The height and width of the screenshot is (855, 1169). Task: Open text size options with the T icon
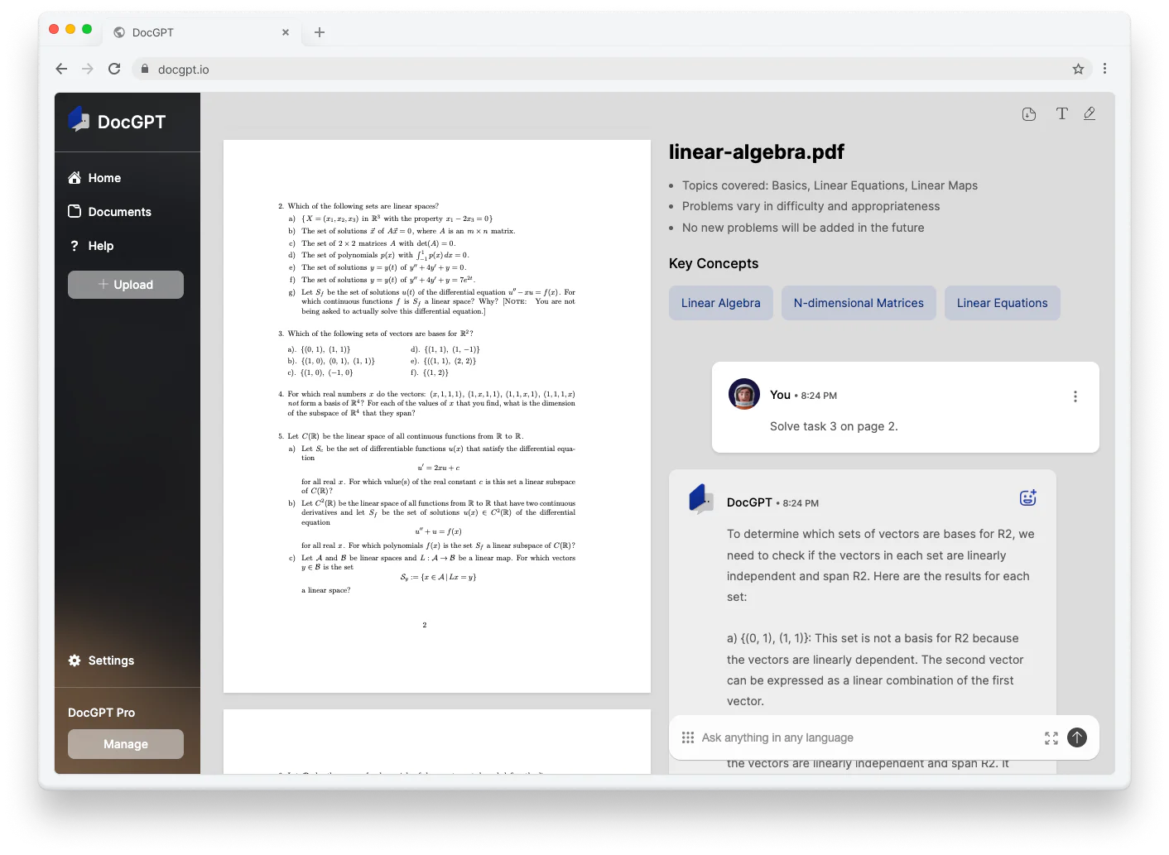click(x=1062, y=113)
